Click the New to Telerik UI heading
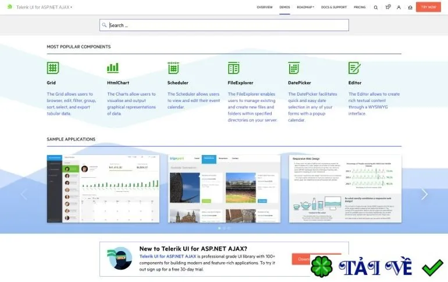 pos(193,249)
